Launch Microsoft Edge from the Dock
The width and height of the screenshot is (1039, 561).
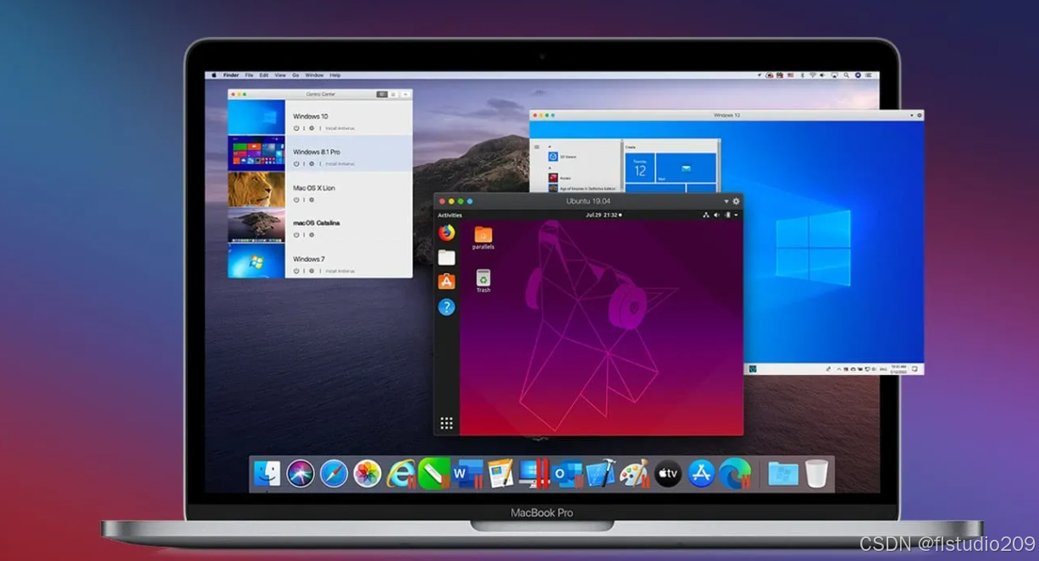(x=735, y=474)
